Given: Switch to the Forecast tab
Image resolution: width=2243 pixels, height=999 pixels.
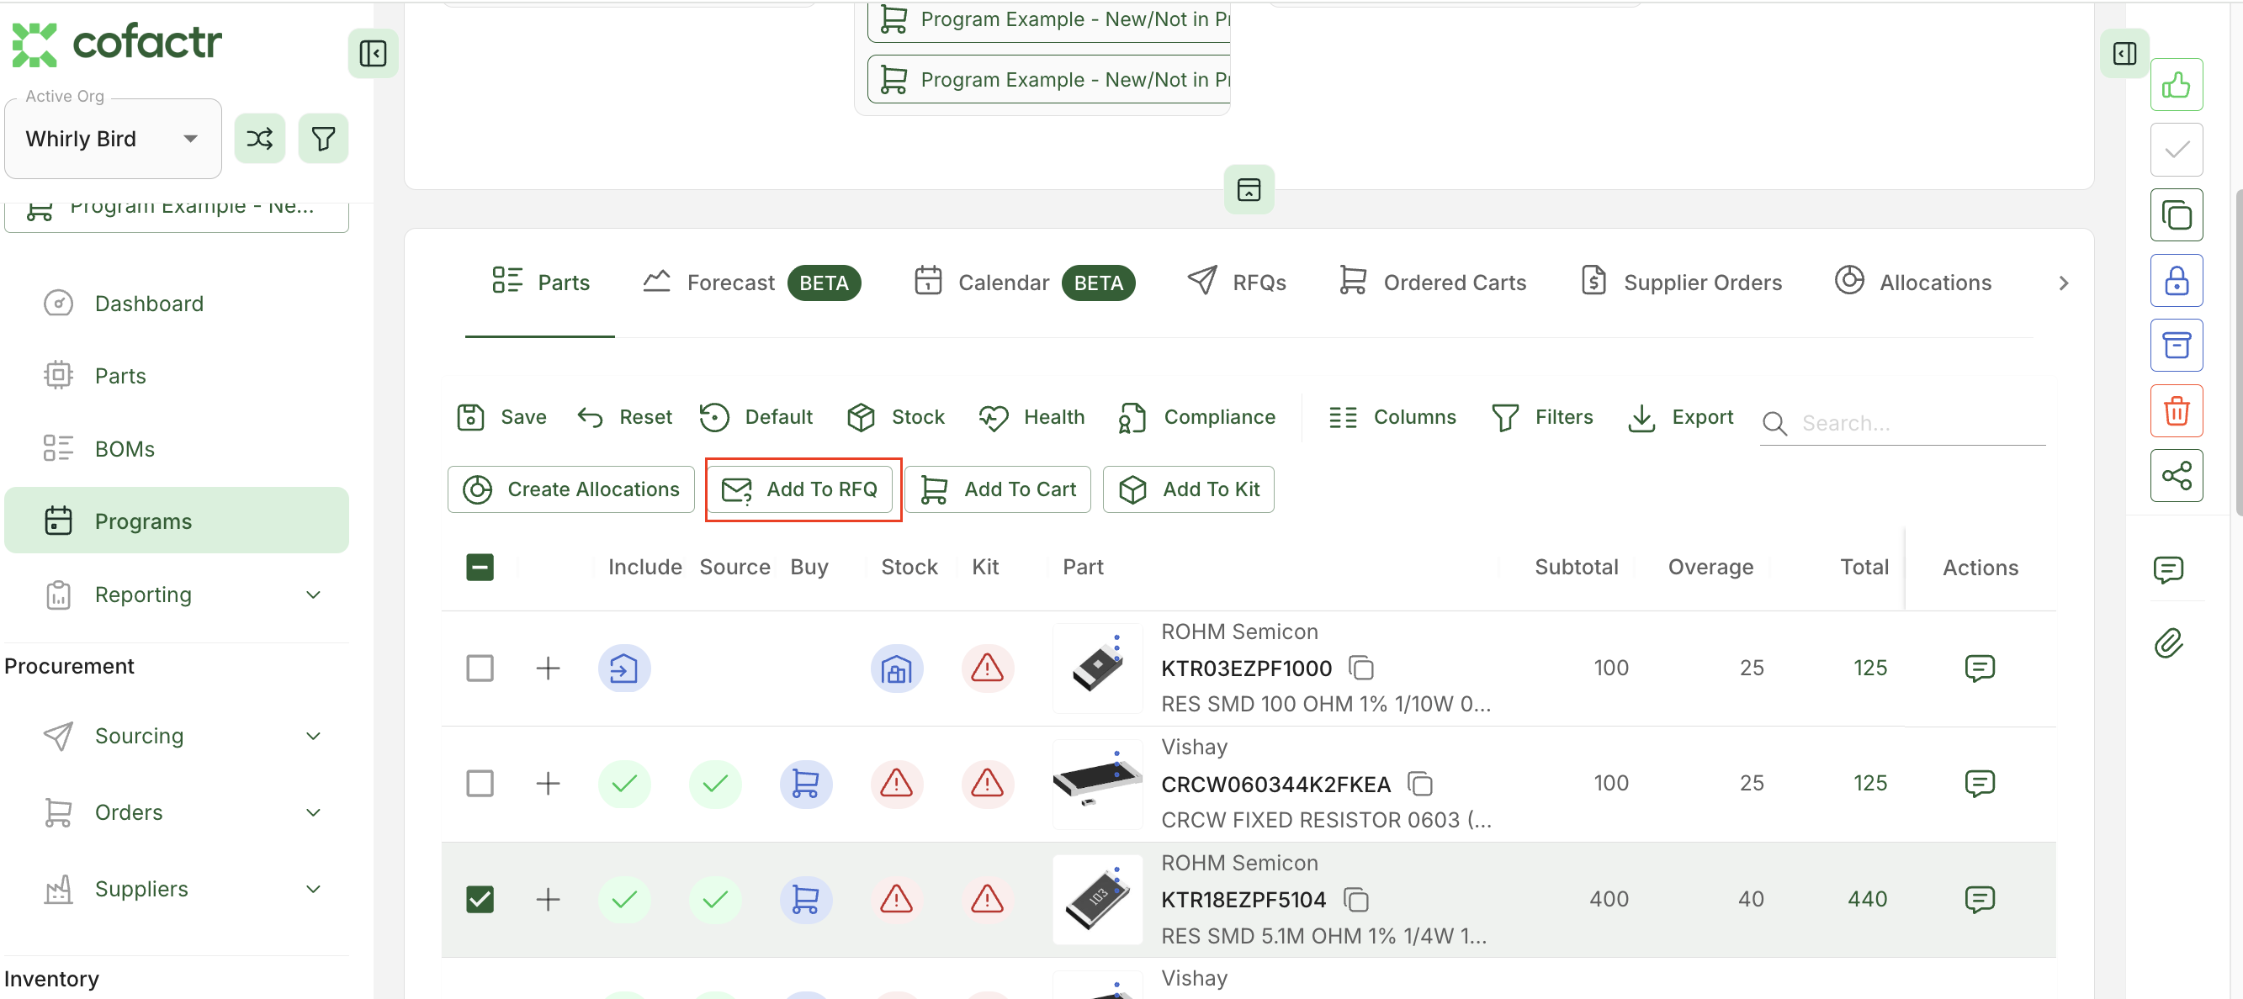Looking at the screenshot, I should point(751,283).
